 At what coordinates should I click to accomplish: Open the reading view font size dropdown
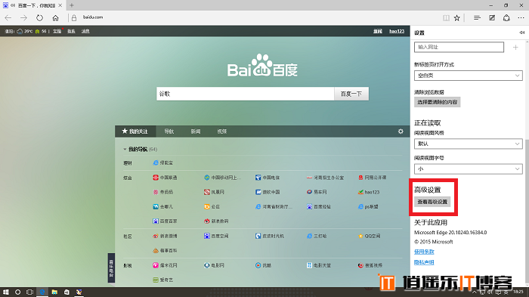pos(469,169)
